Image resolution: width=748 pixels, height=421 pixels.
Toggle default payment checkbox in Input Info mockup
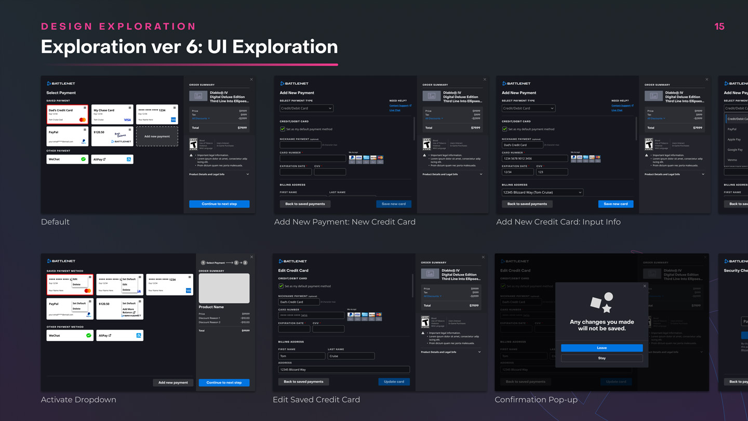pyautogui.click(x=504, y=129)
